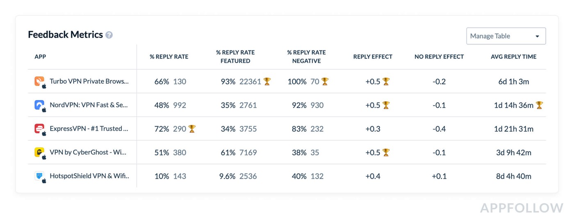Viewport: 574px width, 223px height.
Task: Click the % Reply Rate Negative header
Action: [306, 57]
